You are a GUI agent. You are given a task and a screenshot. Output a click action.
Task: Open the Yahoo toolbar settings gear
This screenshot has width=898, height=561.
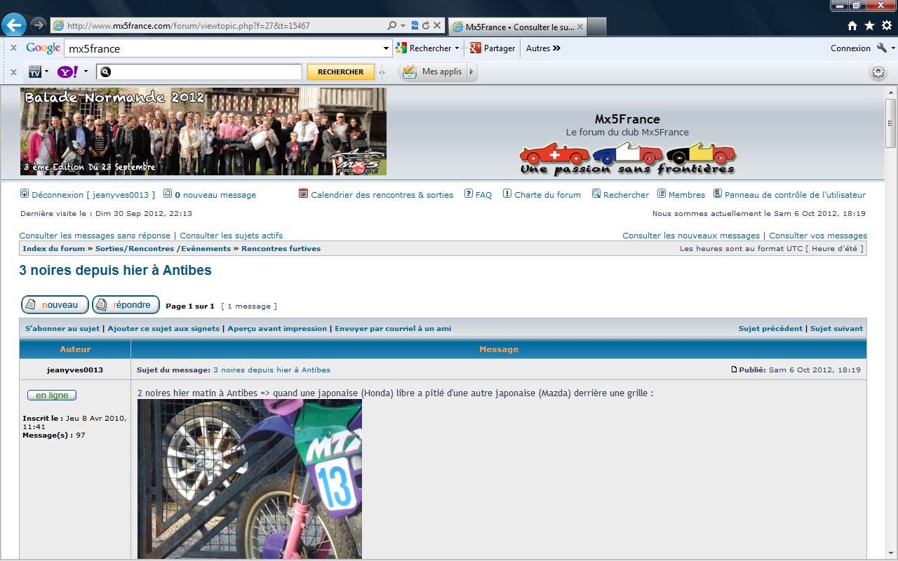click(x=878, y=72)
